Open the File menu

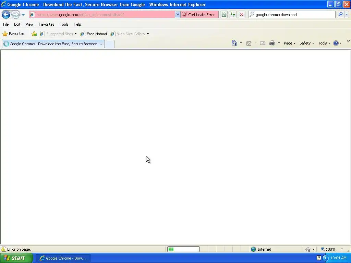6,24
